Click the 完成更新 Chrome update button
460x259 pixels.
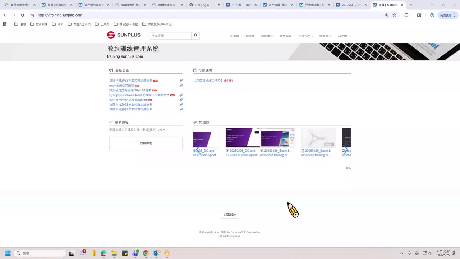[448, 15]
